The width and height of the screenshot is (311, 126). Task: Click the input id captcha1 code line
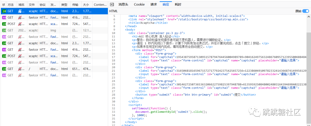coord(219,61)
